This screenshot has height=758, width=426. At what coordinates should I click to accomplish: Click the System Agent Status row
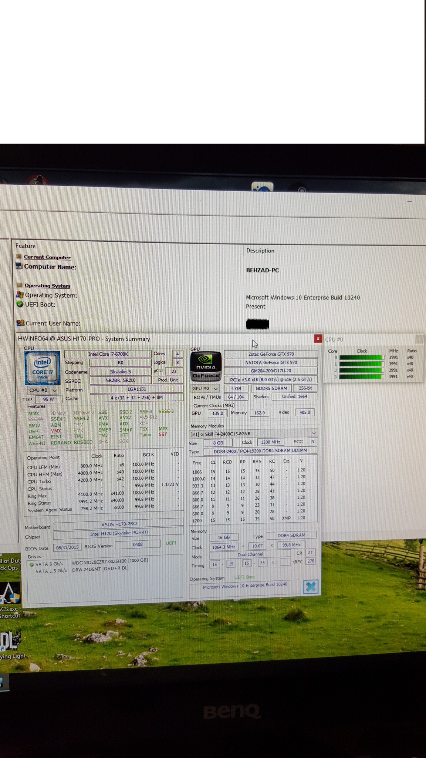(x=104, y=509)
